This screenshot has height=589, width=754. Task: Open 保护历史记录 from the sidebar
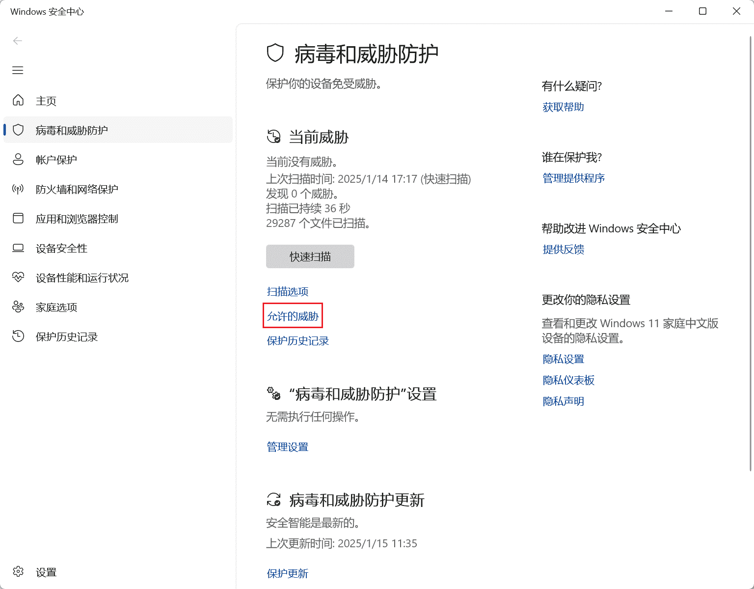[x=118, y=337]
